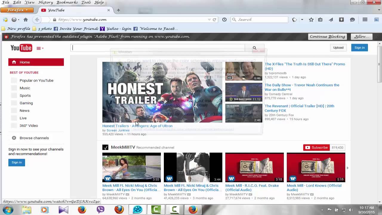This screenshot has height=215, width=382.
Task: Close the YouTube tab
Action: [108, 10]
